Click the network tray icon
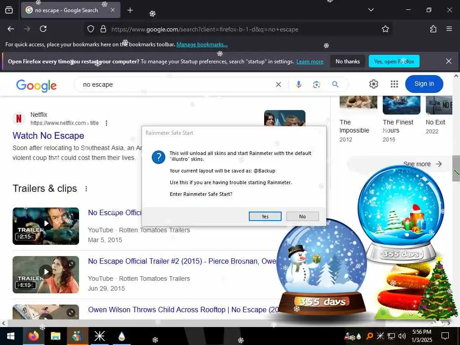The height and width of the screenshot is (345, 460). [x=391, y=336]
